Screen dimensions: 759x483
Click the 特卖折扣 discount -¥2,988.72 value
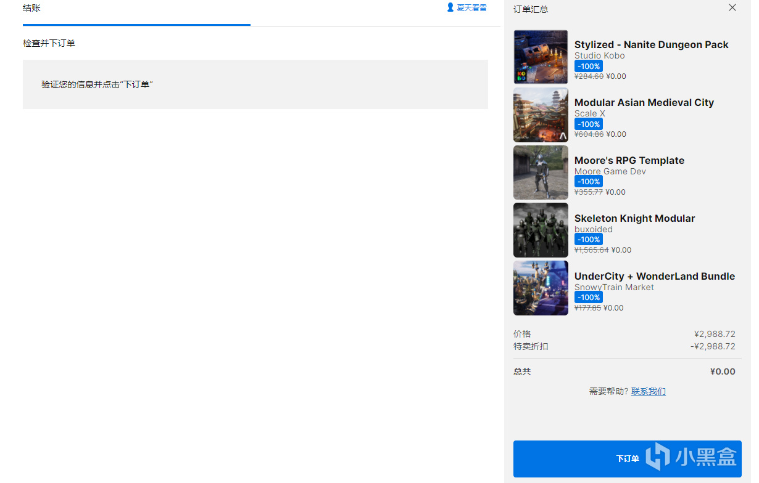coord(713,346)
